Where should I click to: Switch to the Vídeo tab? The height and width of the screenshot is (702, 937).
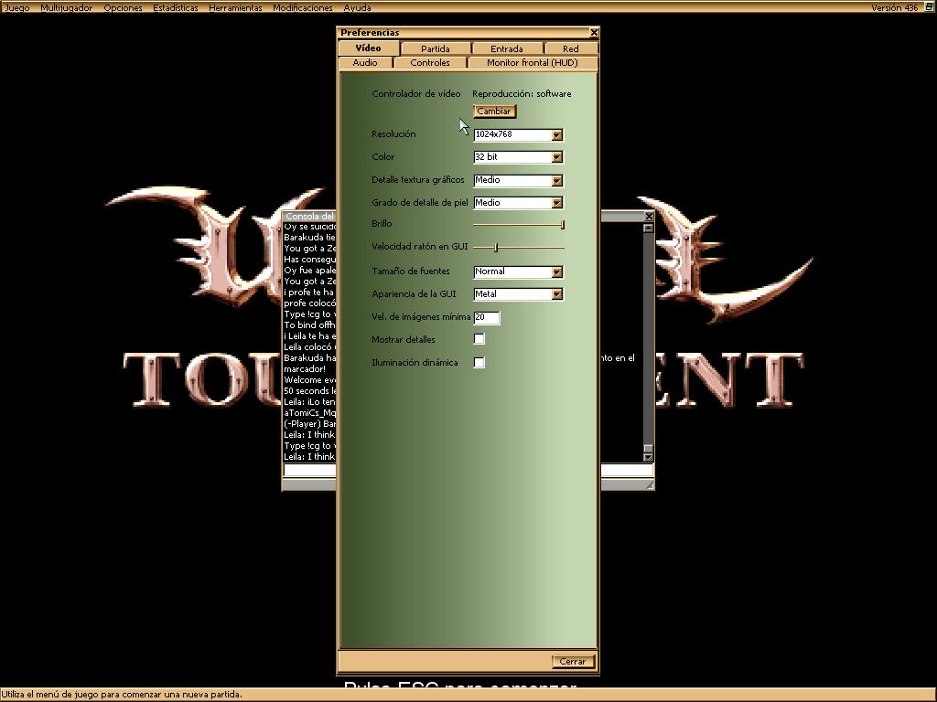(368, 48)
